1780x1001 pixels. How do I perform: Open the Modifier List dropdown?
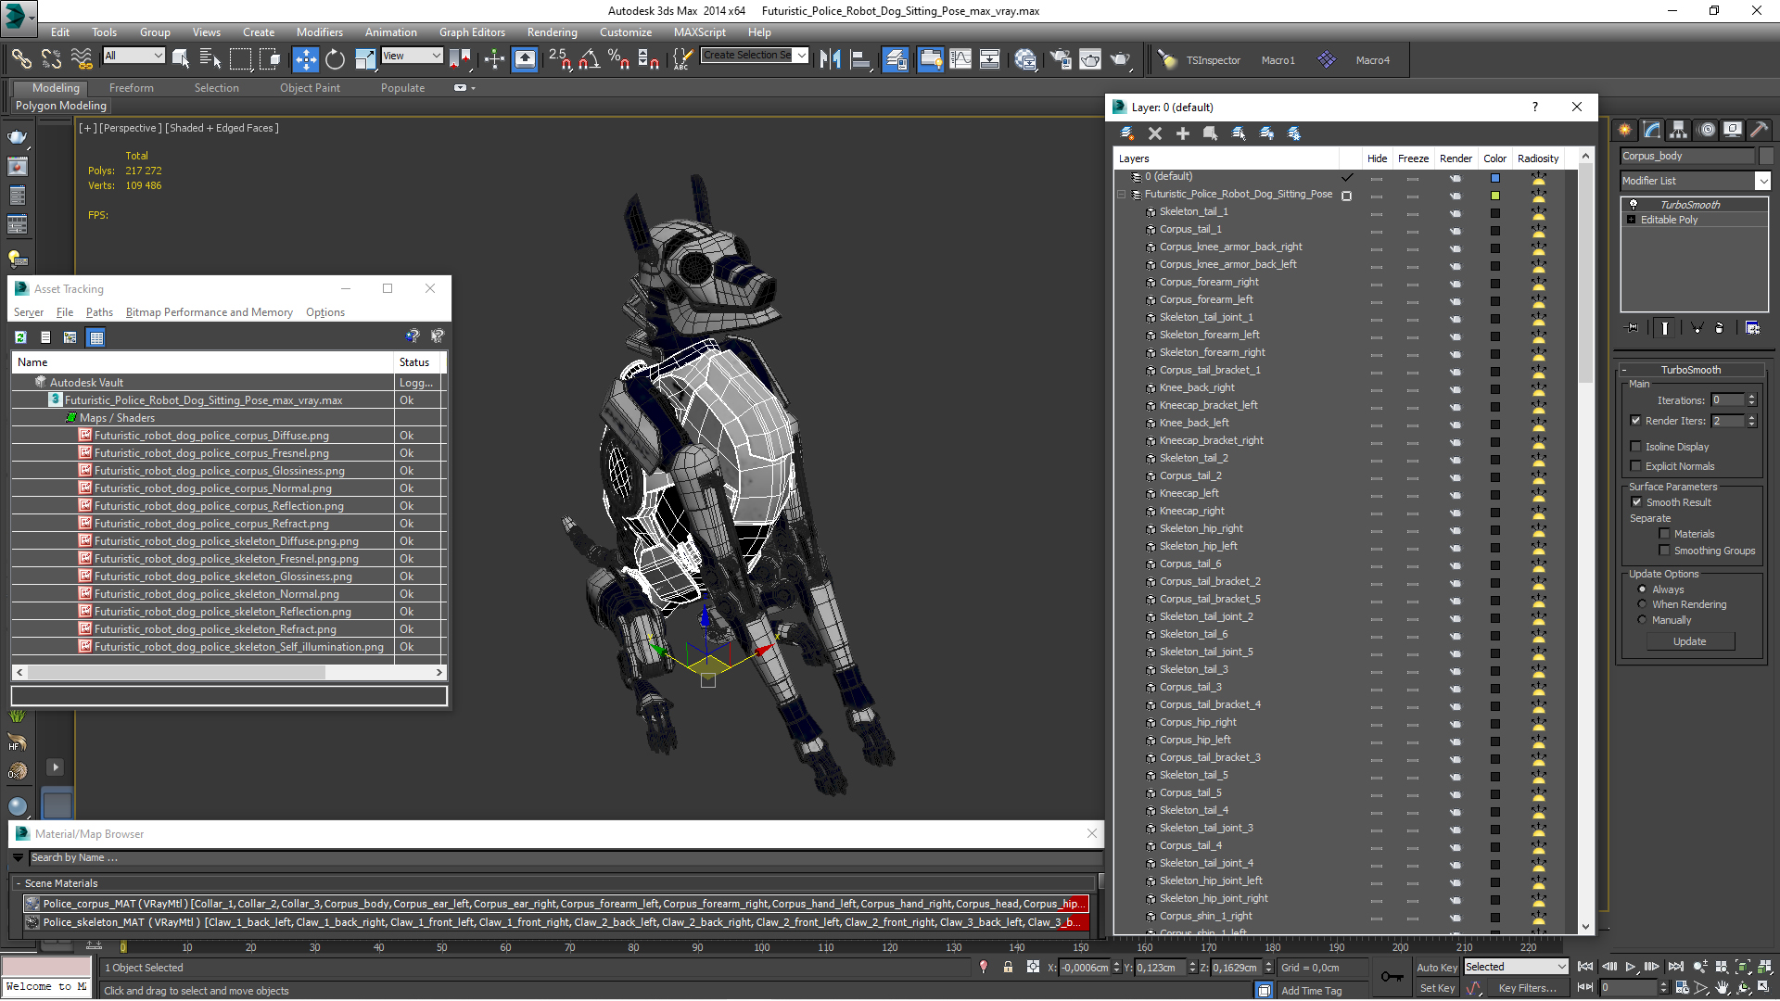coord(1762,181)
